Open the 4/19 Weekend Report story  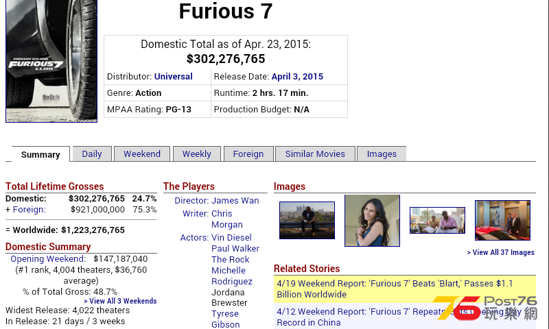coord(394,289)
